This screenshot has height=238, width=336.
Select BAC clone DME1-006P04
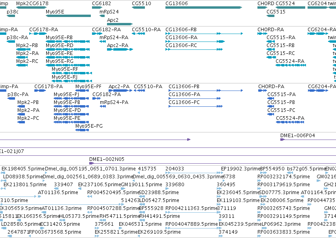point(298,136)
